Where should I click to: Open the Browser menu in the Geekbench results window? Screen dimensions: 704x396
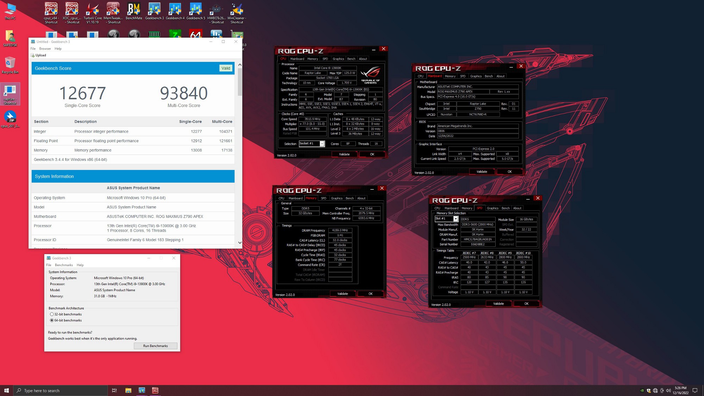[x=45, y=49]
